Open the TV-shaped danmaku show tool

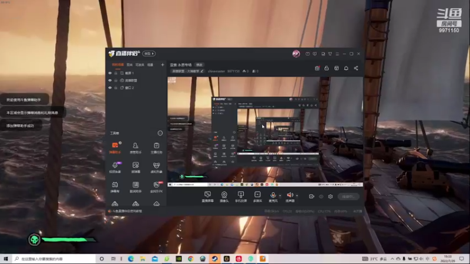pyautogui.click(x=115, y=187)
